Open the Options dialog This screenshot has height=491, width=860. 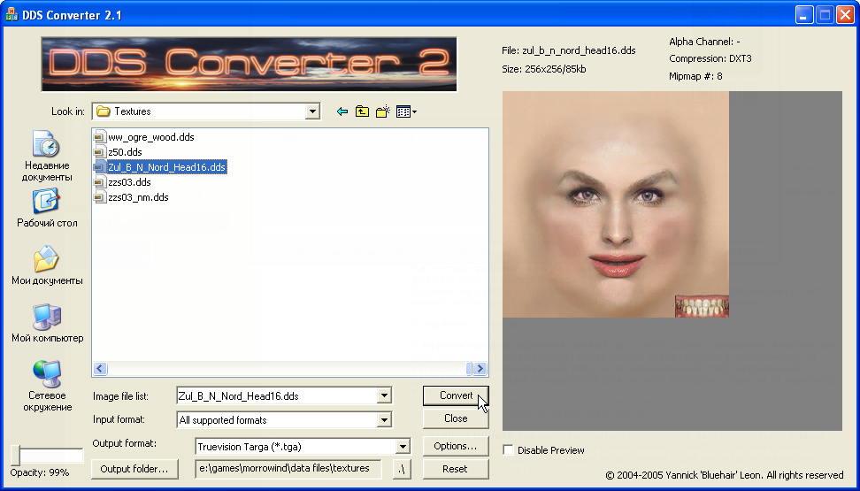pyautogui.click(x=456, y=446)
